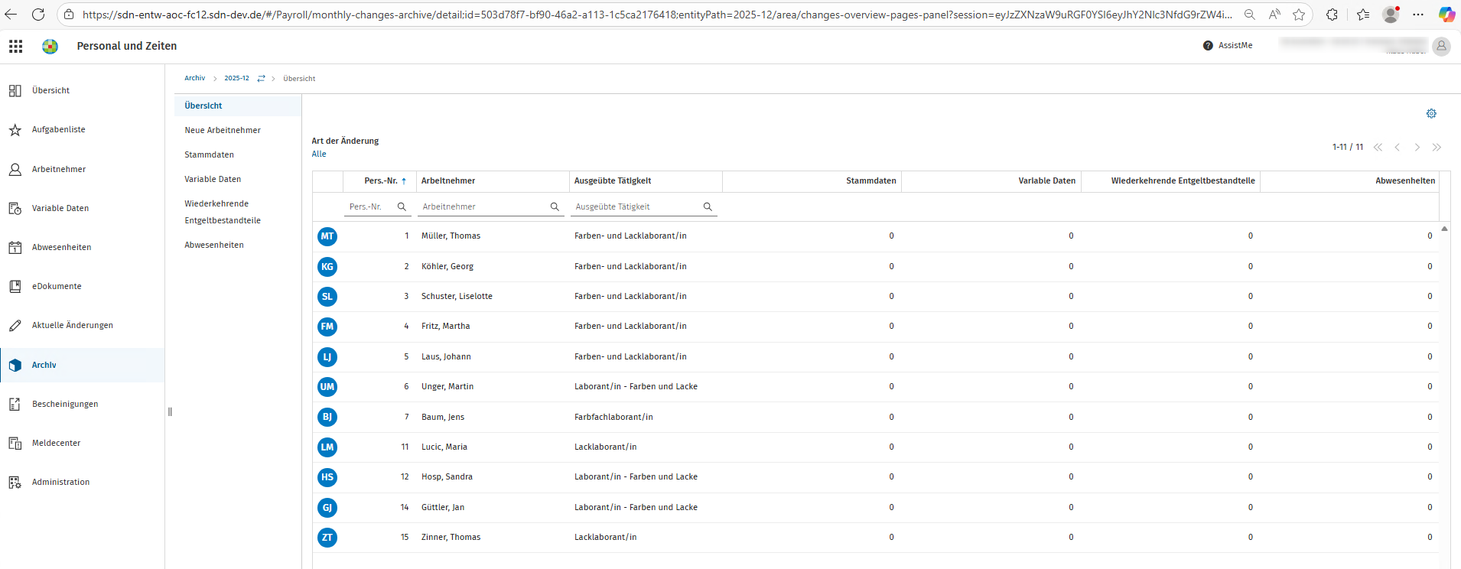Open the app launcher grid icon

click(15, 47)
